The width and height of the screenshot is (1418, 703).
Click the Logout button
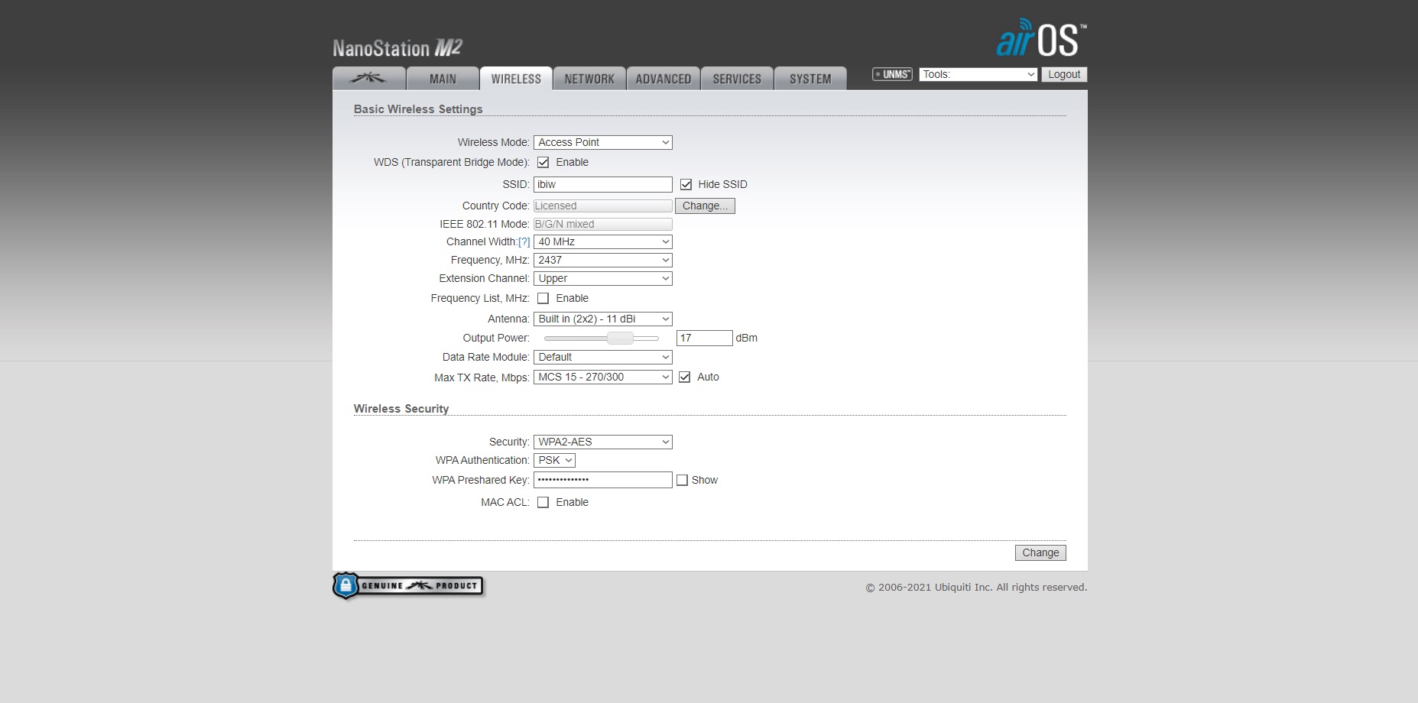1064,74
